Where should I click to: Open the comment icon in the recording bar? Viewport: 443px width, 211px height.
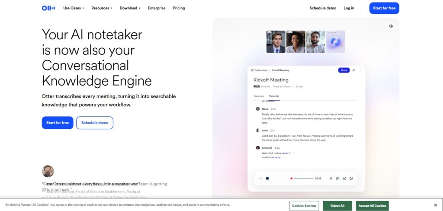click(337, 178)
